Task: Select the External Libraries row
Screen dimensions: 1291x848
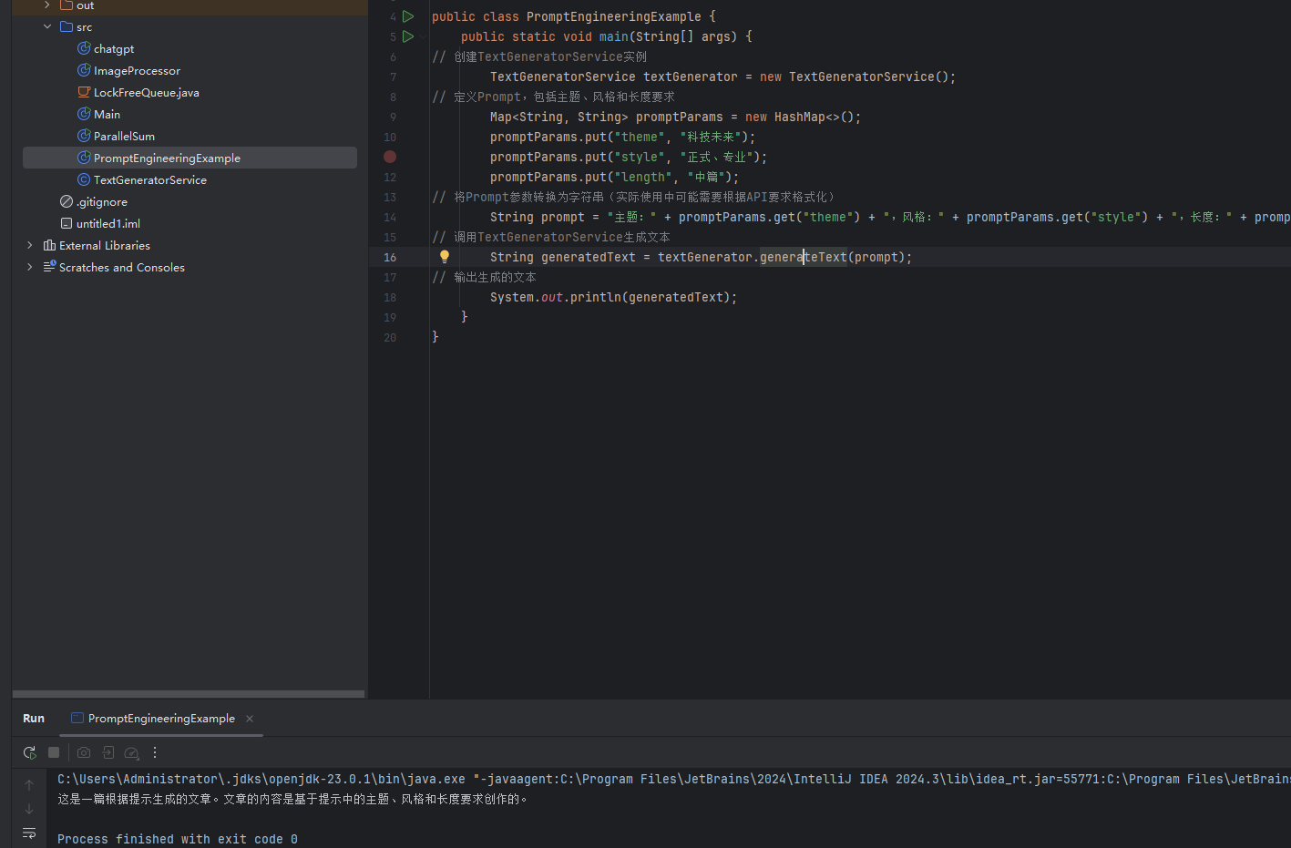Action: [190, 245]
